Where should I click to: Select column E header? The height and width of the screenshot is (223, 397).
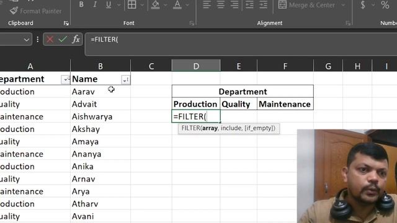point(238,66)
